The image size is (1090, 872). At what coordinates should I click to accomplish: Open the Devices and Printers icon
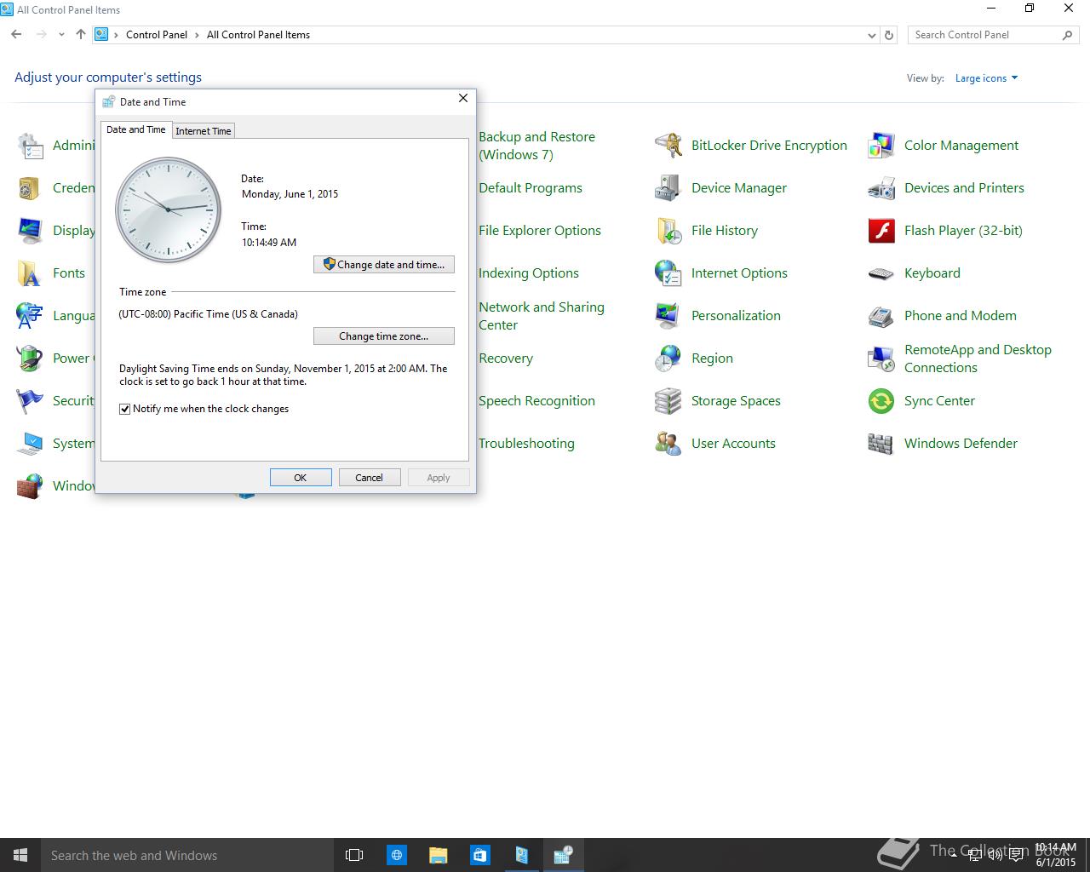click(881, 188)
